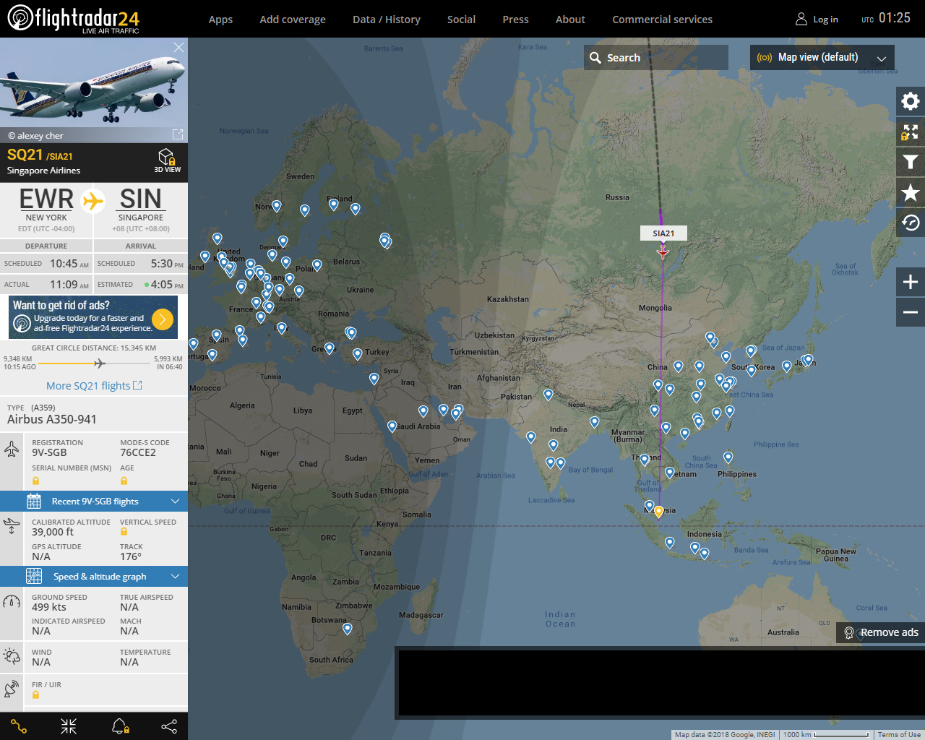Set alert for this flight
The image size is (925, 740).
pyautogui.click(x=120, y=726)
